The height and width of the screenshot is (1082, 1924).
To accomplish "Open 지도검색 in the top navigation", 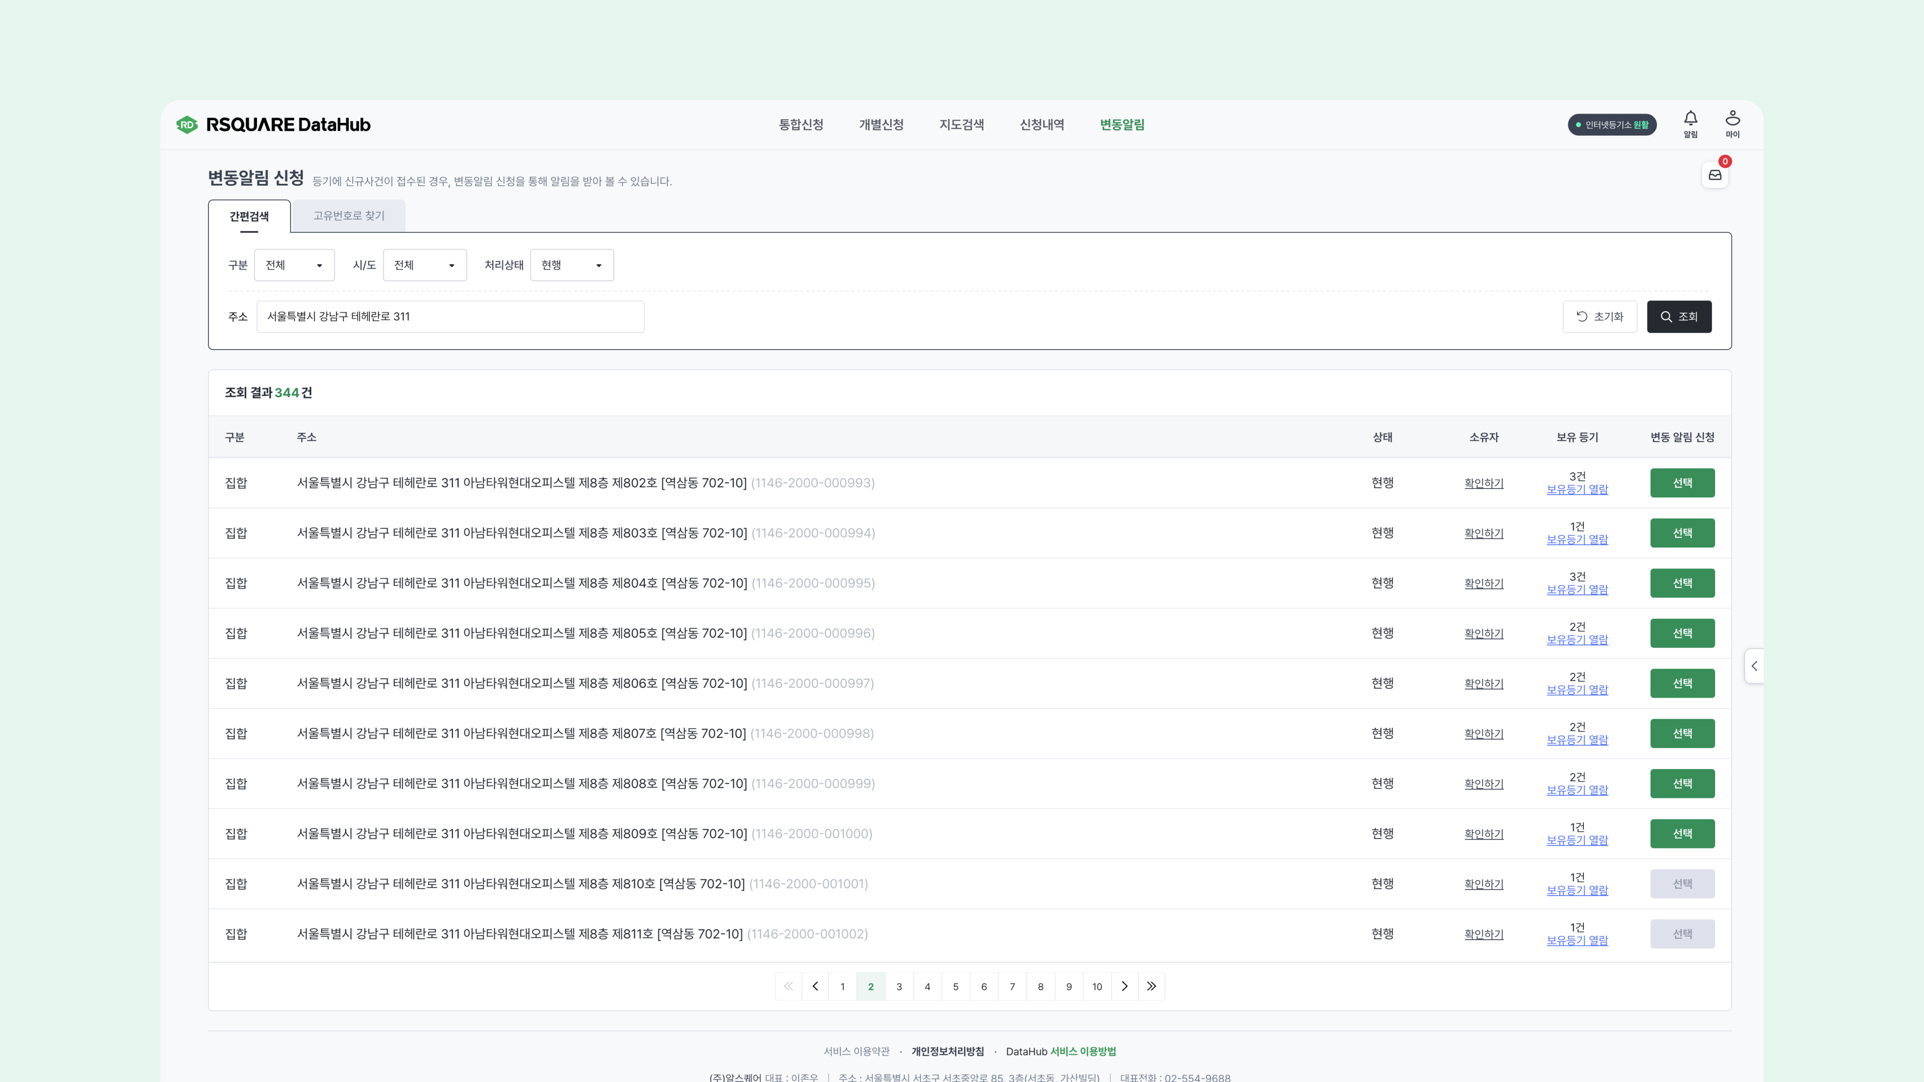I will (x=961, y=125).
